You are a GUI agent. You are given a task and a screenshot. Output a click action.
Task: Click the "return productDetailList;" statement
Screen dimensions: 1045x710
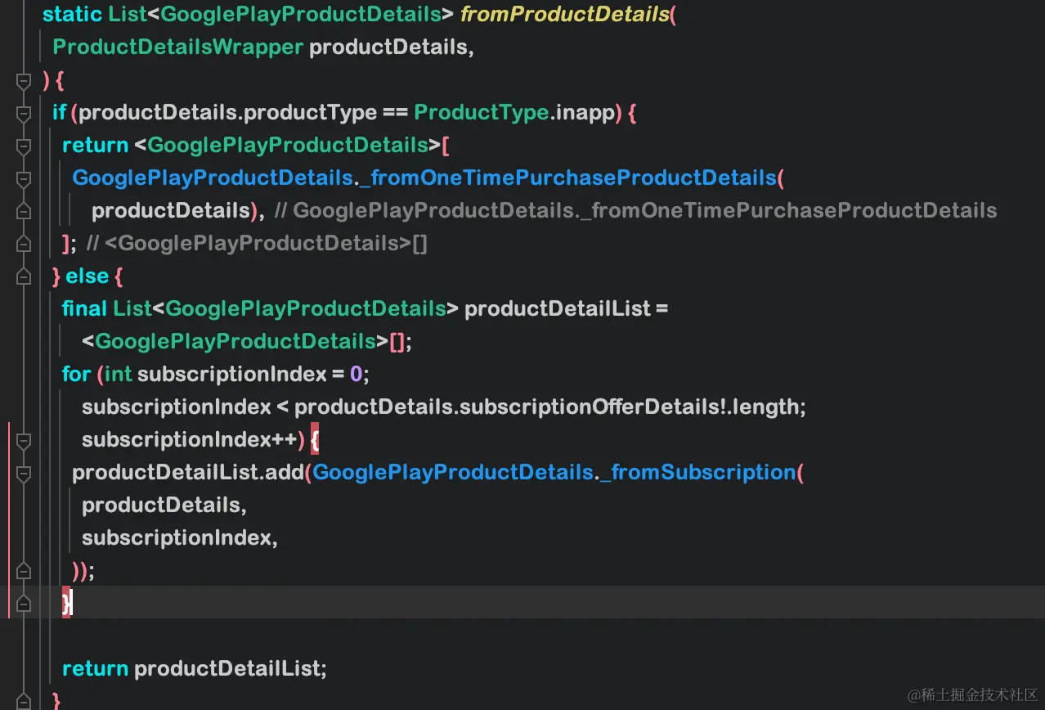(x=195, y=668)
